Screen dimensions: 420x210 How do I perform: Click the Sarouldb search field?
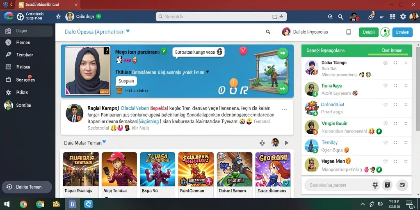coord(221,16)
